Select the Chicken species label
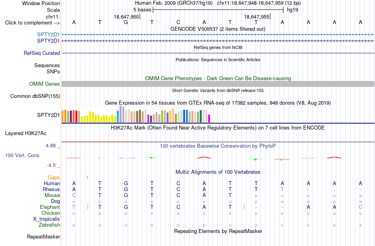 click(x=51, y=213)
